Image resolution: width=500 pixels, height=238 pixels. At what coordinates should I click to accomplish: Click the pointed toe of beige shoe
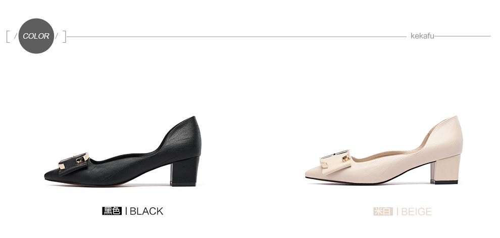click(312, 174)
